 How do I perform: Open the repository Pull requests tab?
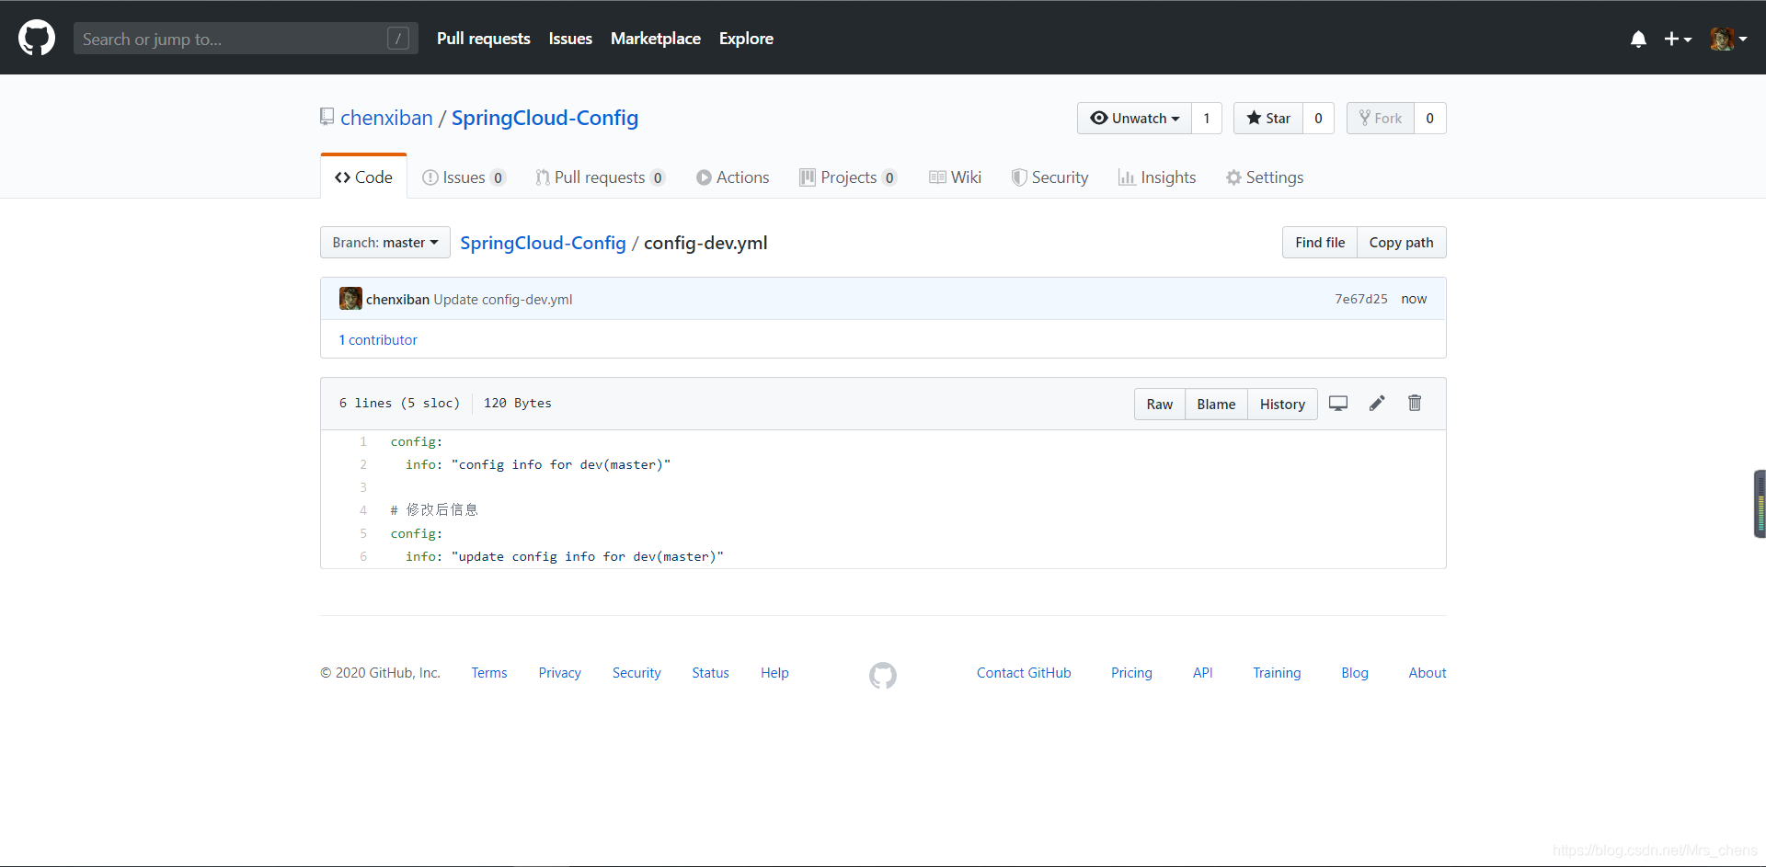coord(600,177)
